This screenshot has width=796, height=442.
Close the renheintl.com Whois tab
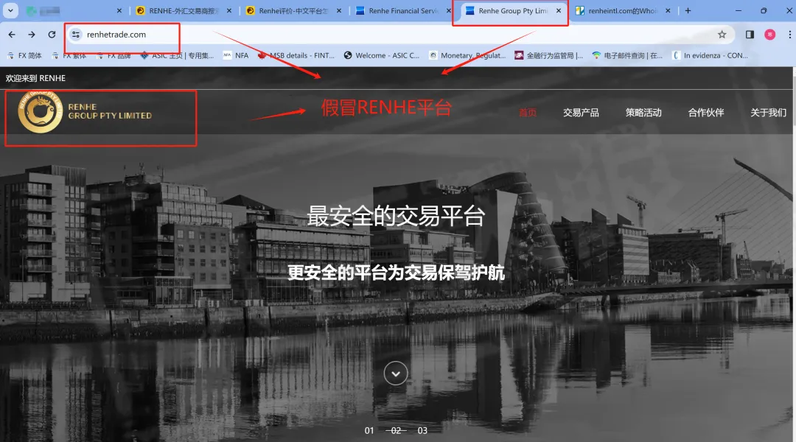(x=668, y=10)
